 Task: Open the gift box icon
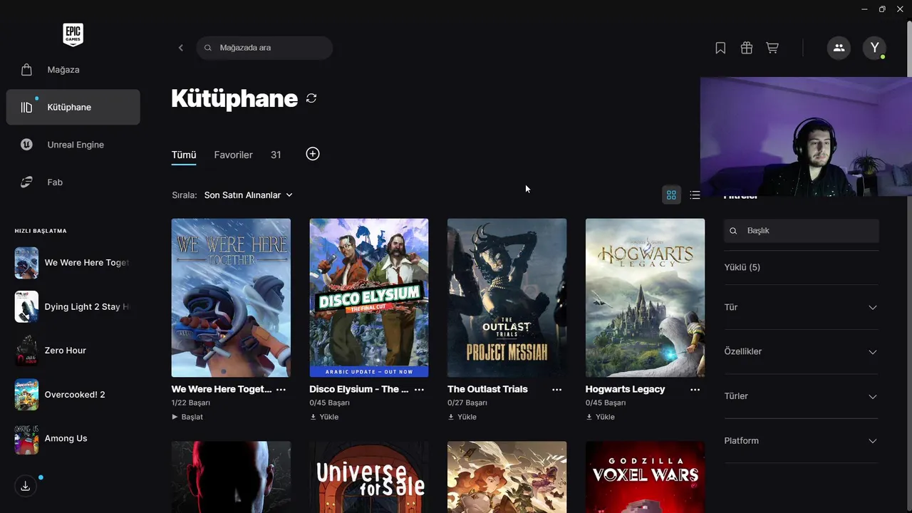(747, 48)
